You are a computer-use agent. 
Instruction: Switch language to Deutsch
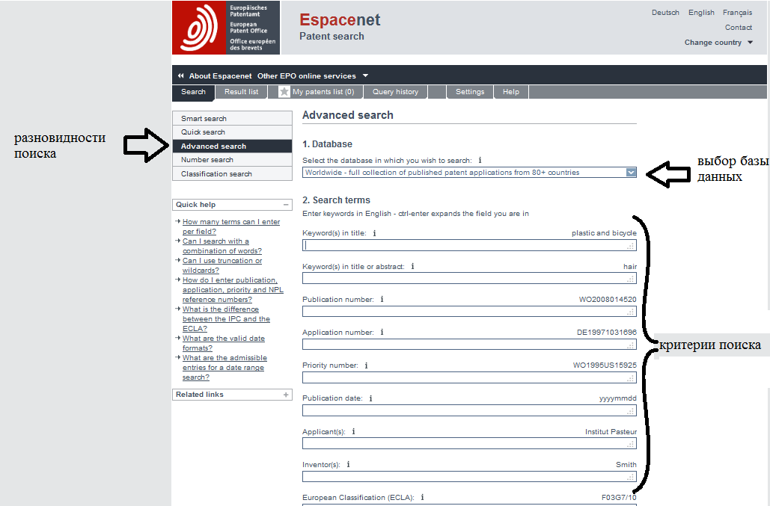coord(665,13)
